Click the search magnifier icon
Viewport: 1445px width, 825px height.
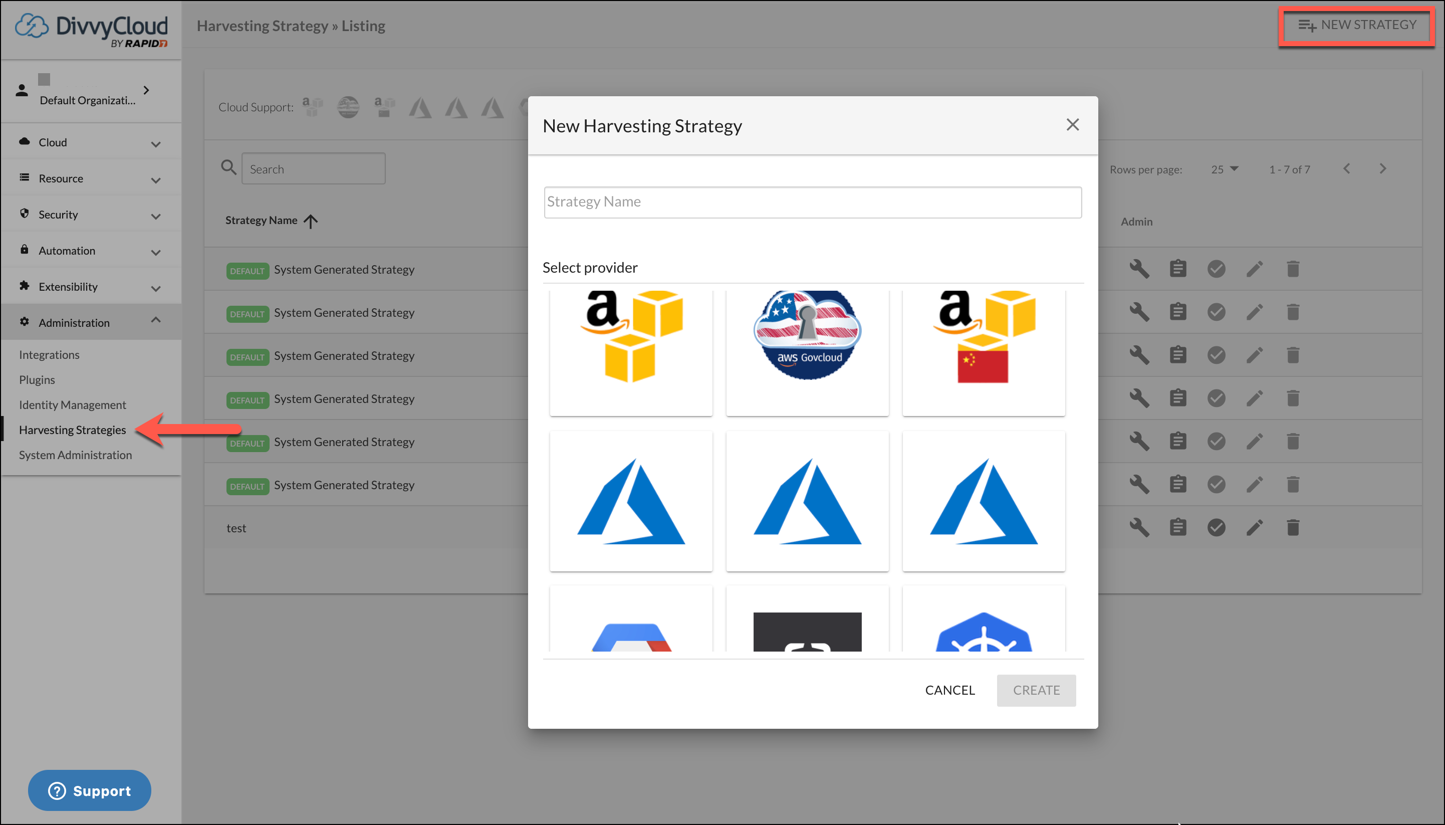228,168
